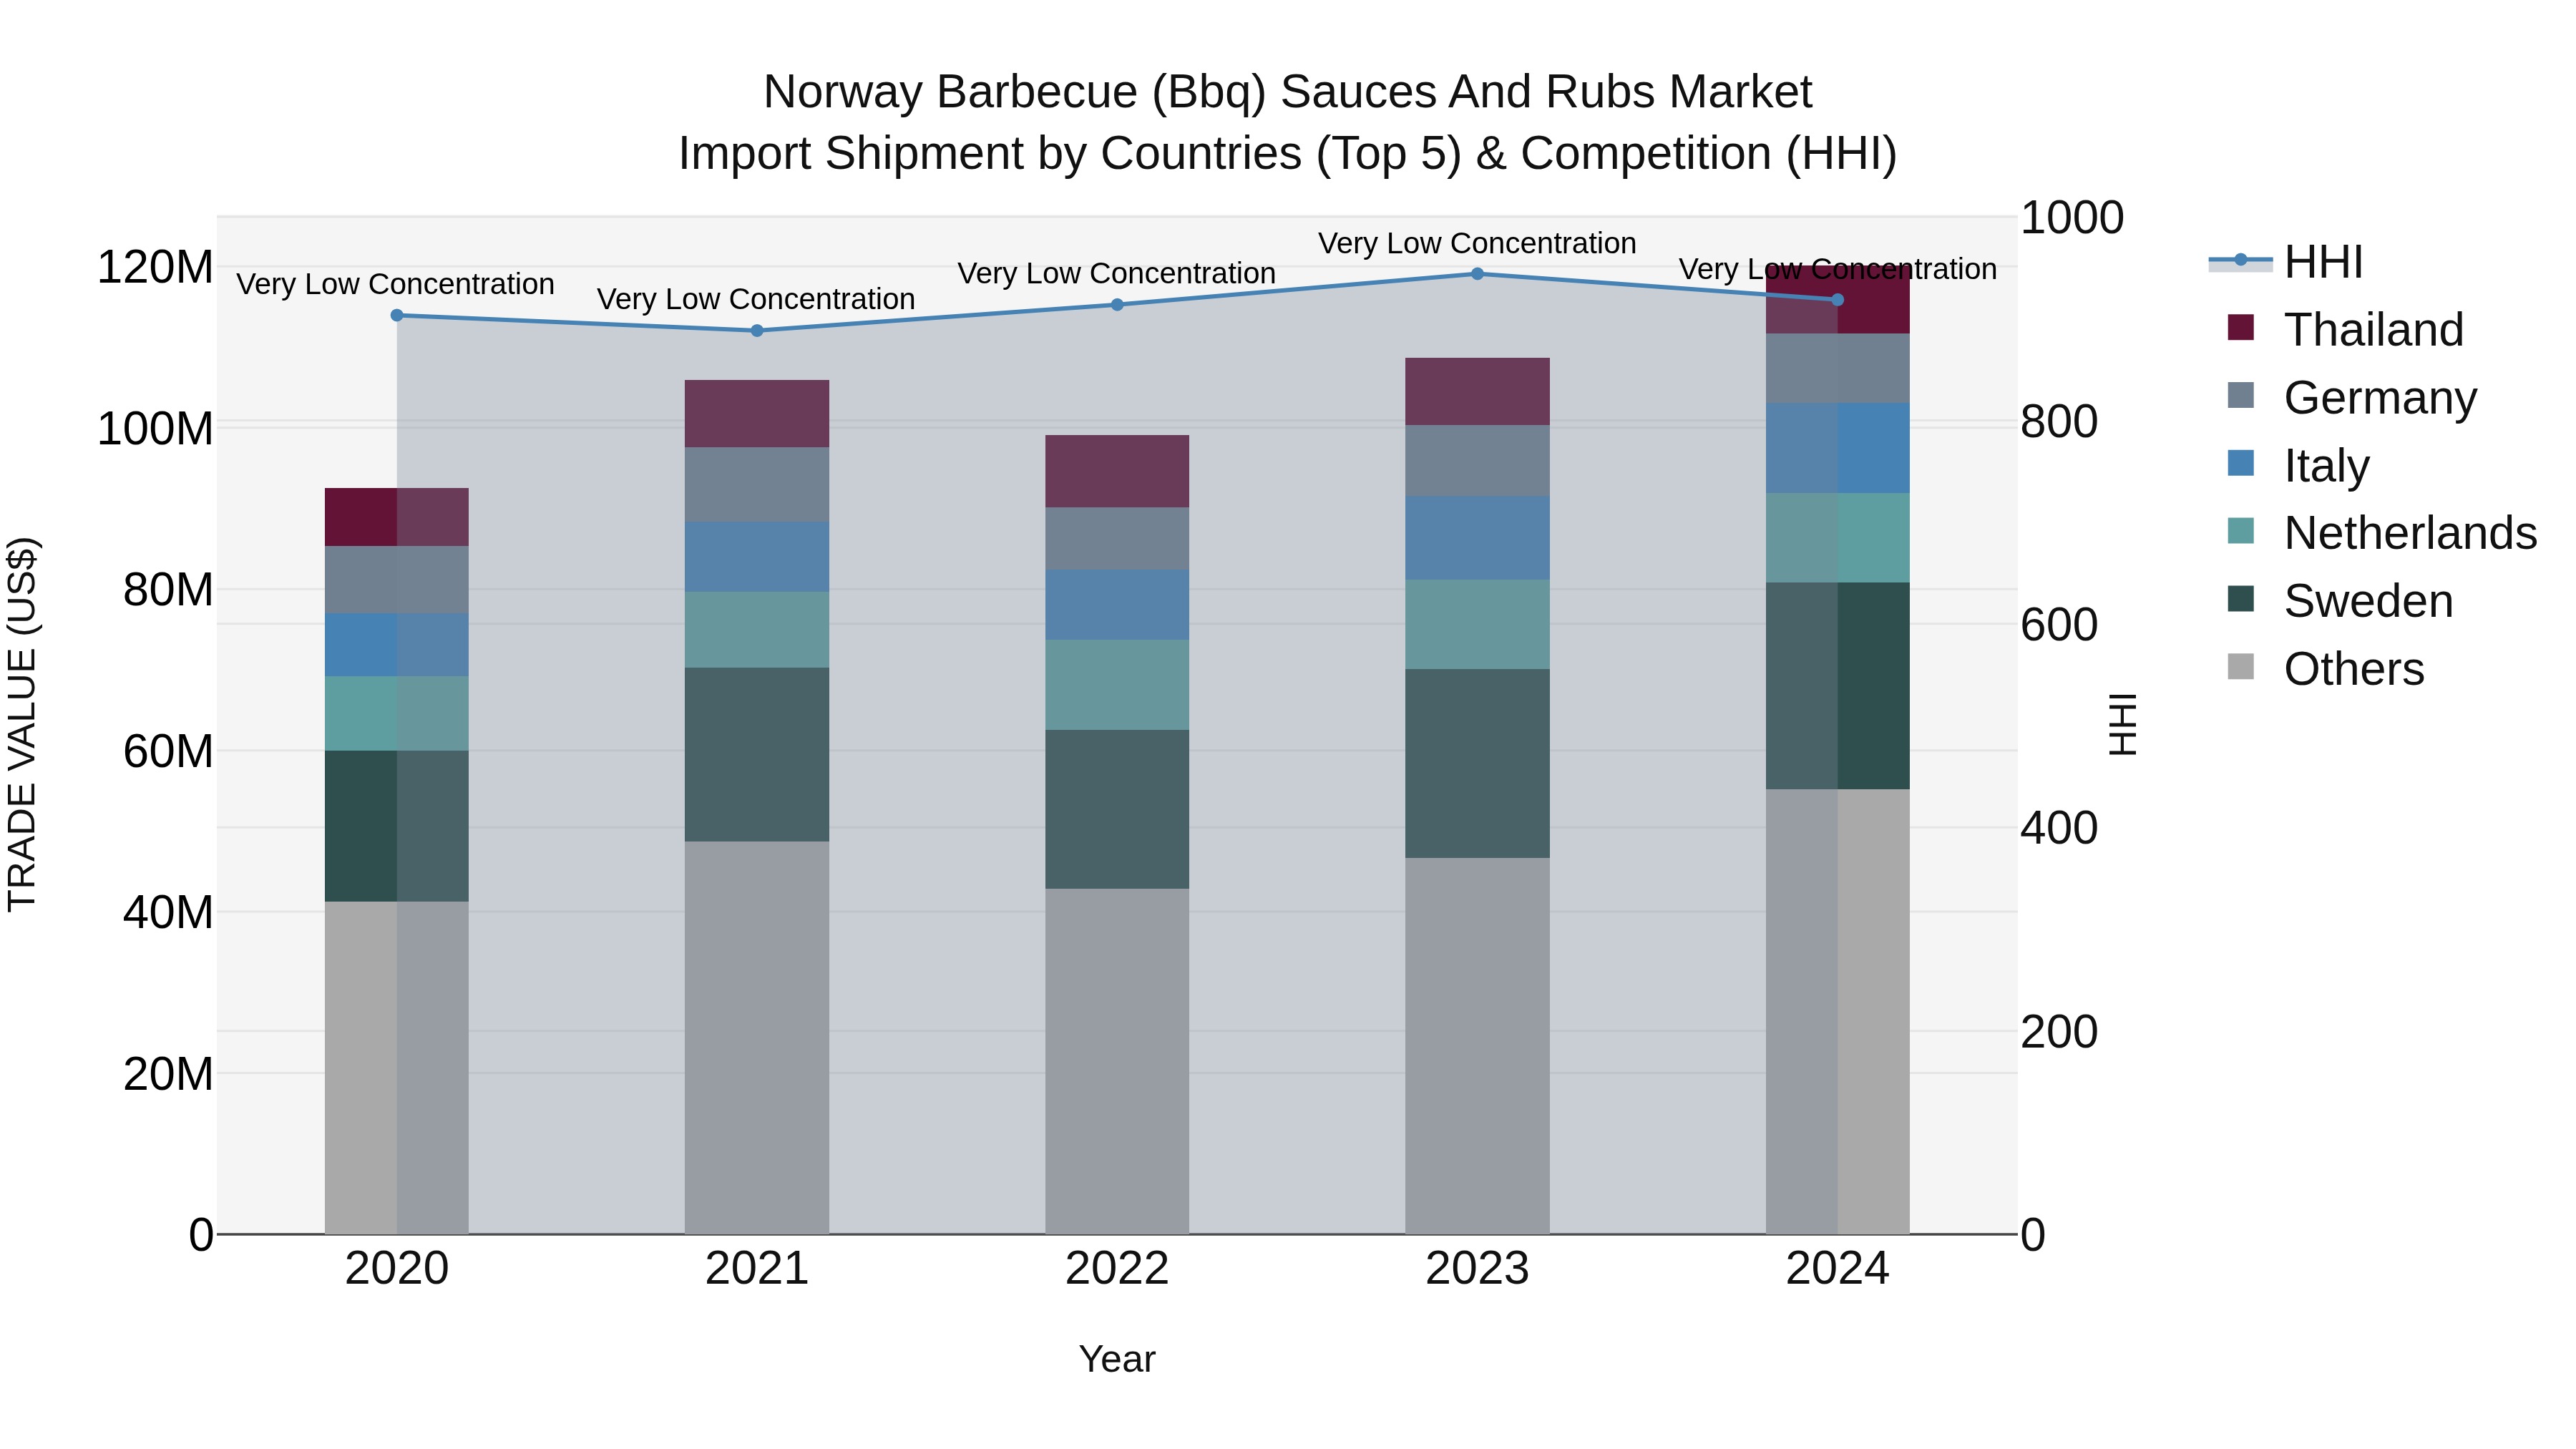Click the 2021 Sweden bar segment
This screenshot has width=2576, height=1449.
(757, 755)
